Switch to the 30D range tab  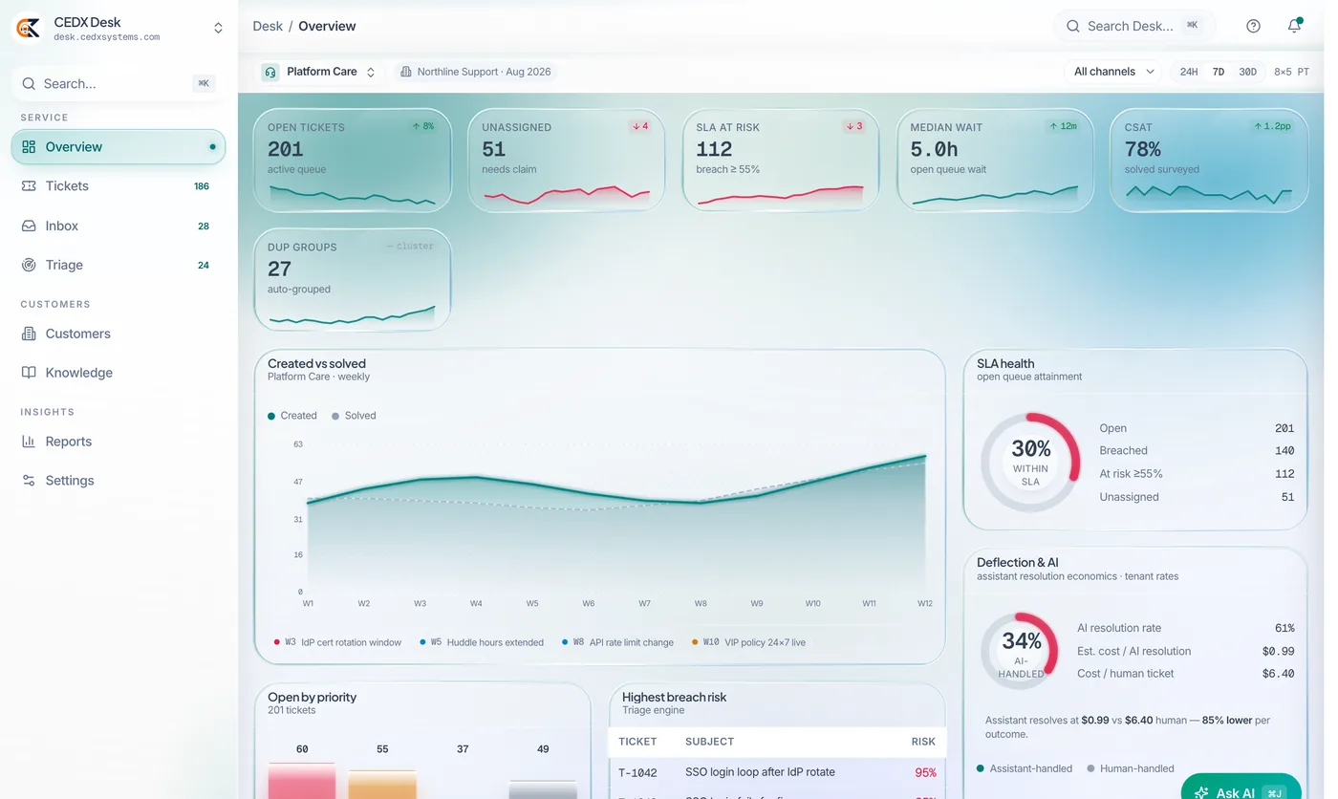click(1247, 72)
